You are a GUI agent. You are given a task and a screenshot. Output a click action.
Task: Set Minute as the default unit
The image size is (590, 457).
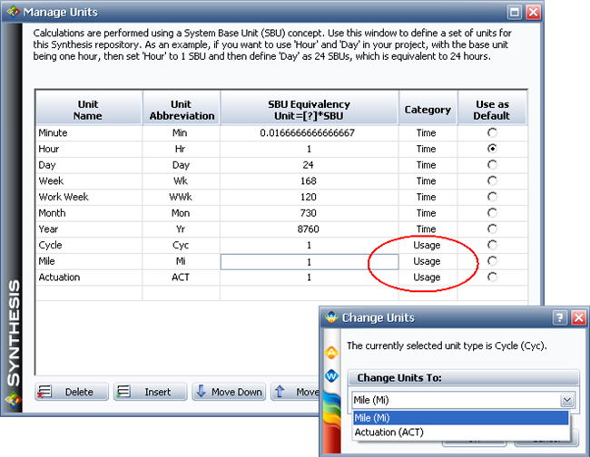coord(492,132)
